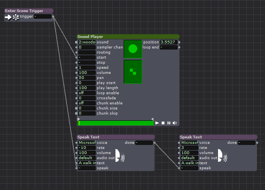The image size is (265, 190).
Task: Pause the Sound Player playback
Action: [169, 123]
